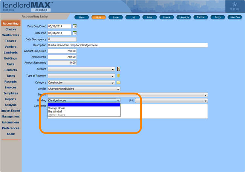Screen dimensions: 245x172
Task: Go to Reports section
Action: pyautogui.click(x=11, y=99)
